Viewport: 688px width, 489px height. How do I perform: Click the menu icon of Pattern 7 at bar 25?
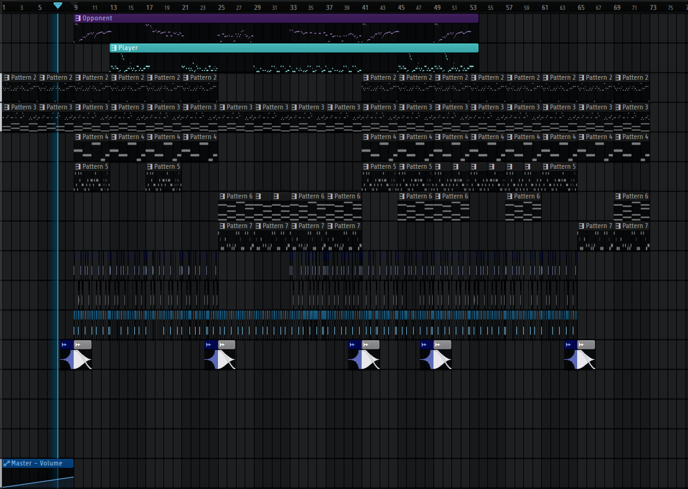[222, 226]
